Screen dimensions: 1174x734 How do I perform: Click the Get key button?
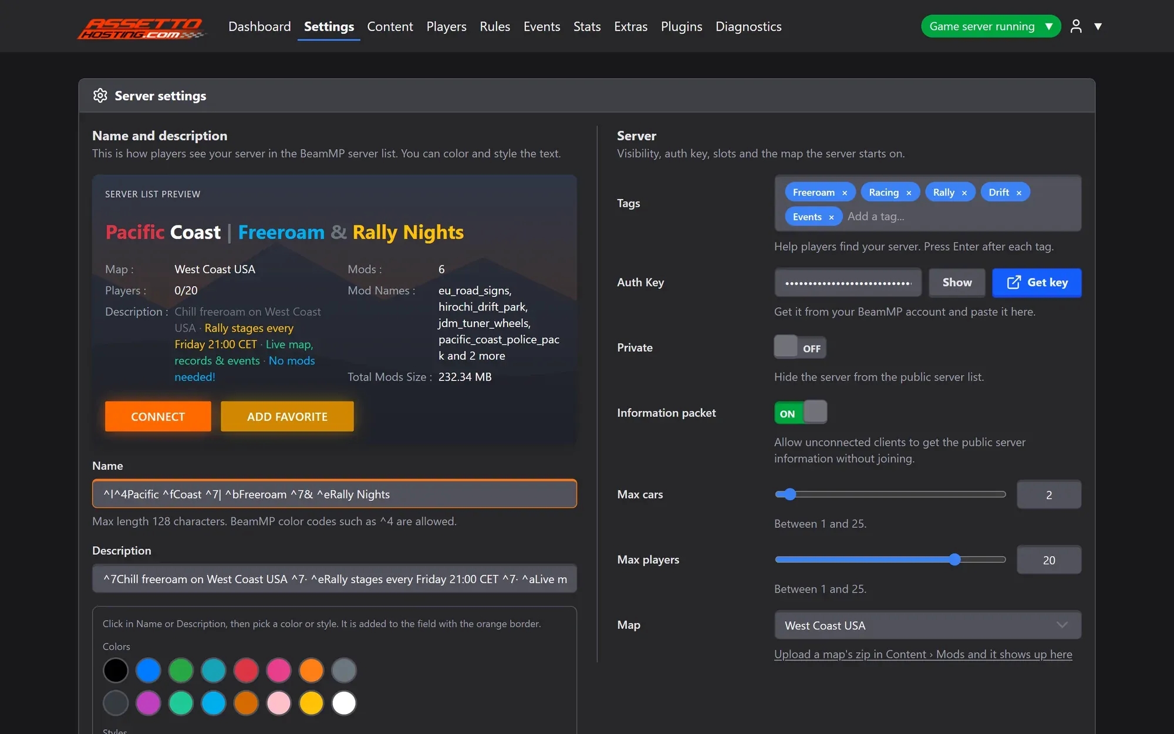point(1037,283)
